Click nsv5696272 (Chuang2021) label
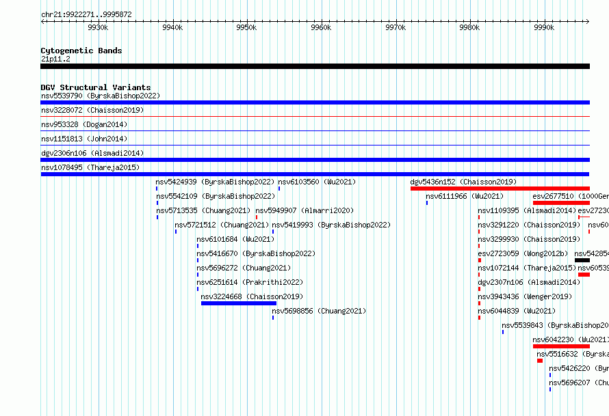Screen dimensions: 609x416 pos(244,268)
